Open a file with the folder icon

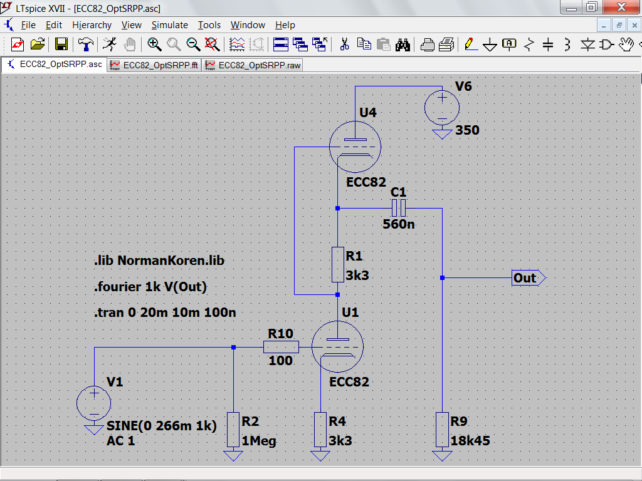38,44
